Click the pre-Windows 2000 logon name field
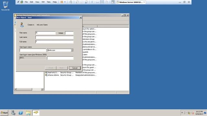The width and height of the screenshot is (207, 116). pos(60,58)
